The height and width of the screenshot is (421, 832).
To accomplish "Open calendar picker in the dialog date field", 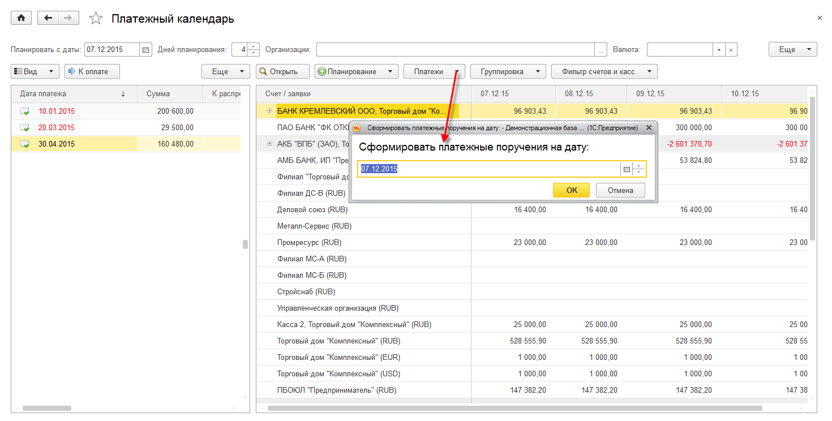I will [626, 169].
